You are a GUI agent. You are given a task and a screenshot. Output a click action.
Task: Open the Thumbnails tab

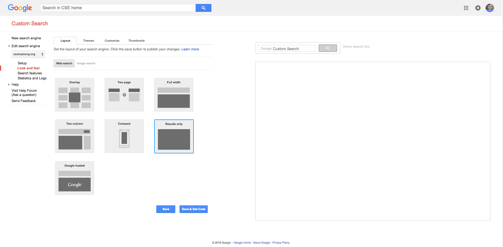coord(137,41)
